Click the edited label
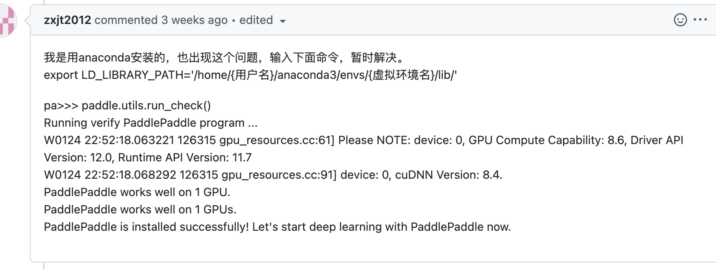 tap(256, 20)
